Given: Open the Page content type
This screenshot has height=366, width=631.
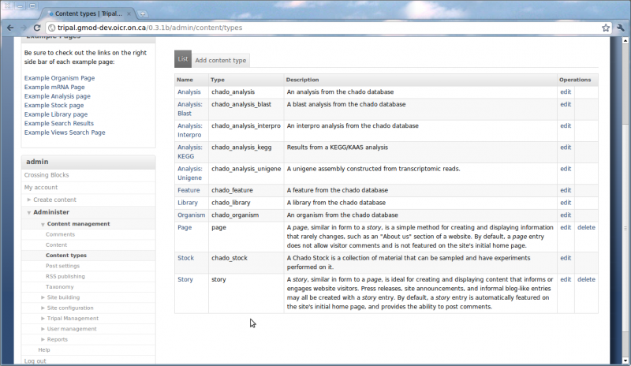Looking at the screenshot, I should (x=185, y=227).
